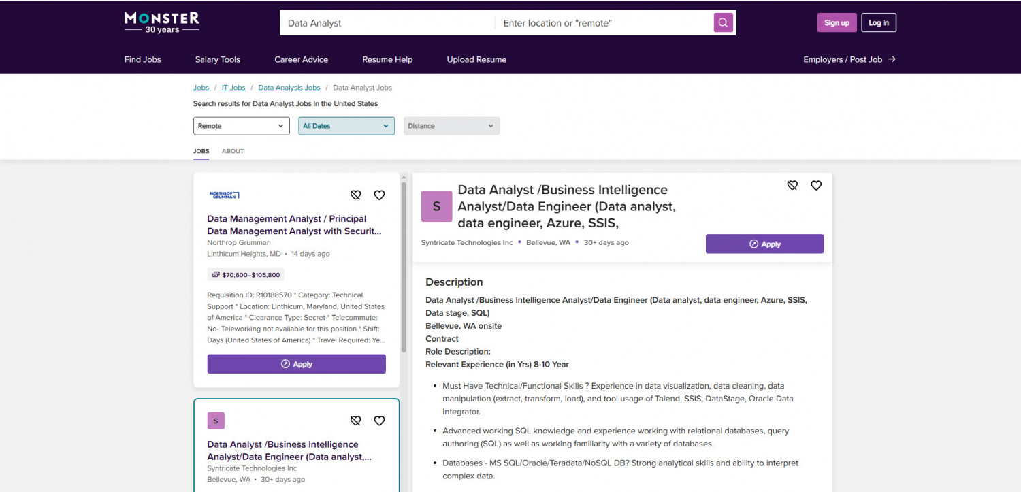Click the job list scrollbar thumb

[404, 267]
